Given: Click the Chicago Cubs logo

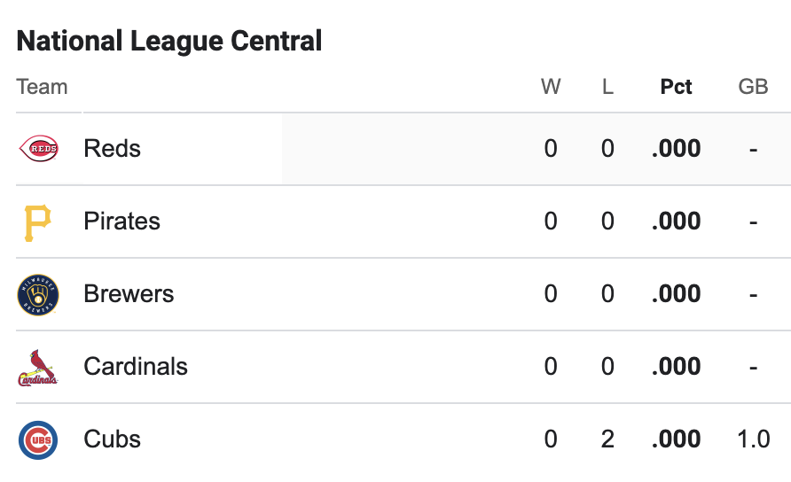Looking at the screenshot, I should (x=38, y=440).
